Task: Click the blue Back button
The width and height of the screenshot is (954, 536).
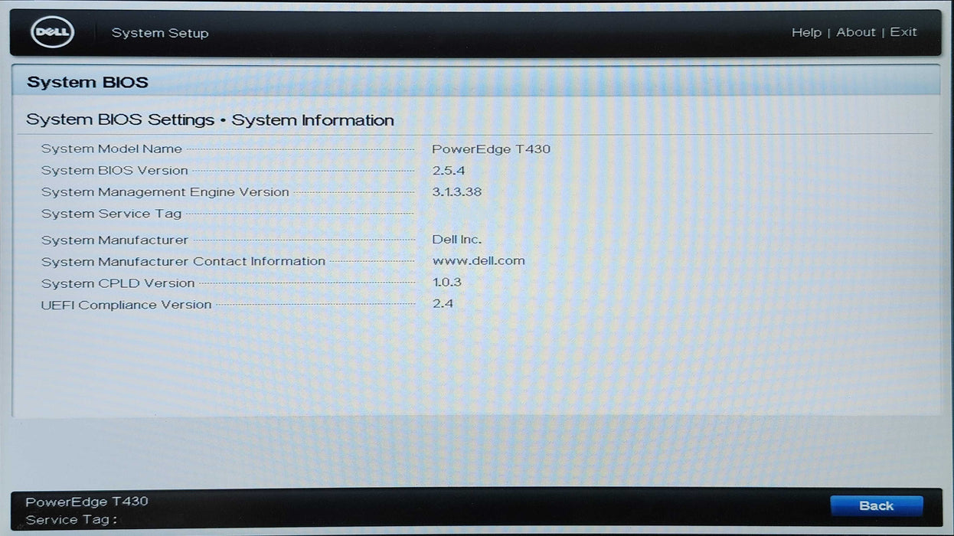Action: pos(877,506)
